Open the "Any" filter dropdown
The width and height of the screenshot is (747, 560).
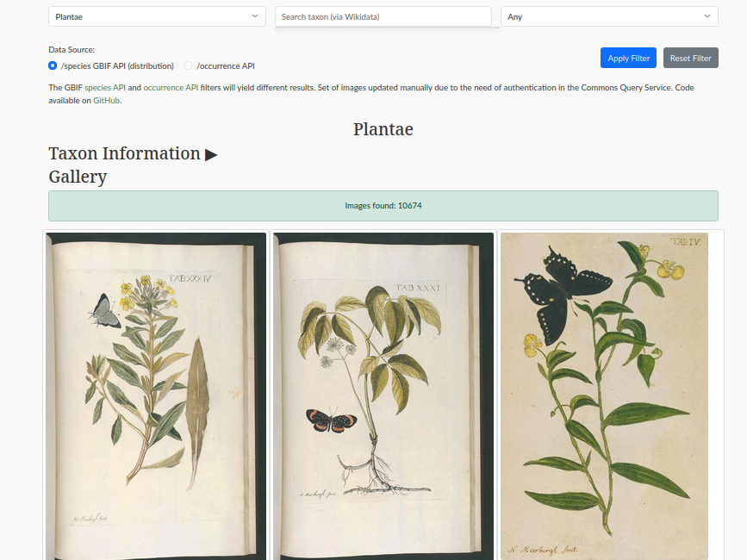click(609, 16)
